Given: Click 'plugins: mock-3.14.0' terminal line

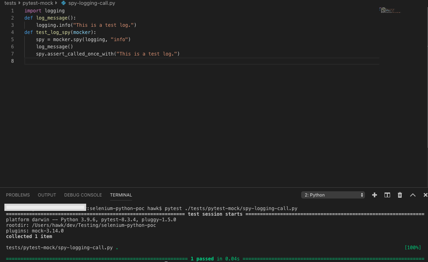Looking at the screenshot, I should tap(35, 231).
